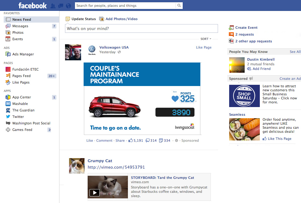
Task: Click the Events calendar icon
Action: (x=8, y=39)
